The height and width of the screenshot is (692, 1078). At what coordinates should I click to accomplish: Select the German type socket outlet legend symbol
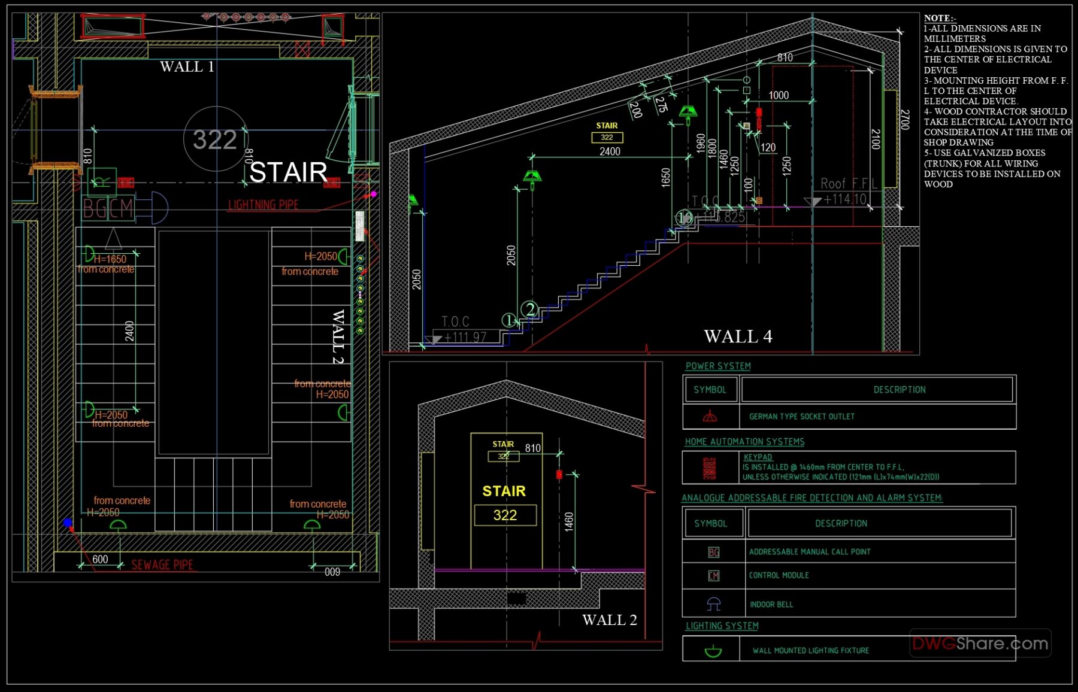pos(711,417)
